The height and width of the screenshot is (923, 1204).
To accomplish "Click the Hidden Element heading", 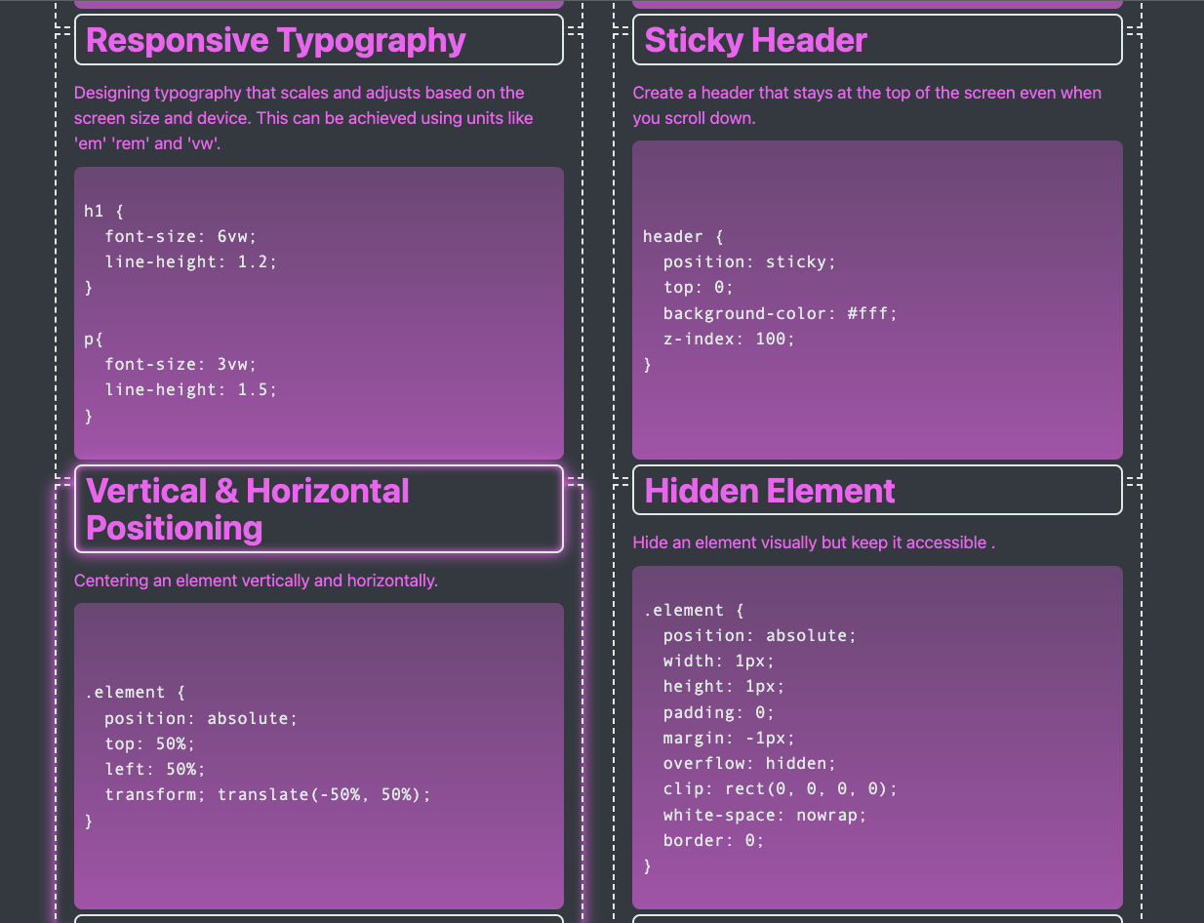I will (x=769, y=491).
